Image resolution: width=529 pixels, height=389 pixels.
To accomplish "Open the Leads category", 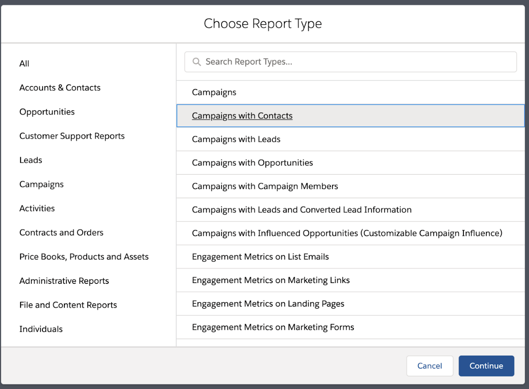I will click(31, 160).
